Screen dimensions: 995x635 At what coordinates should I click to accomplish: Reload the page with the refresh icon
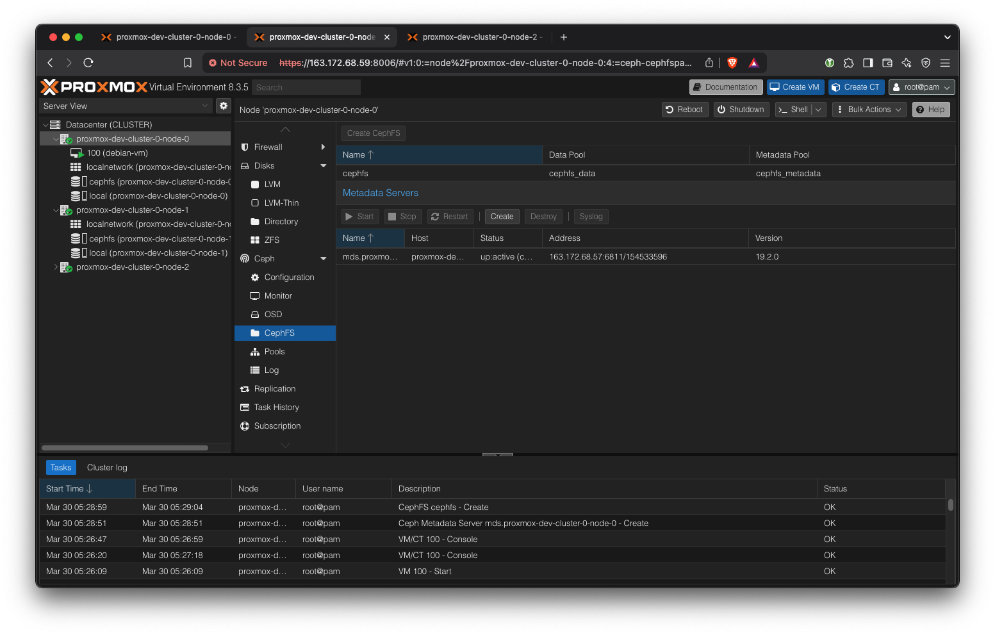point(88,63)
